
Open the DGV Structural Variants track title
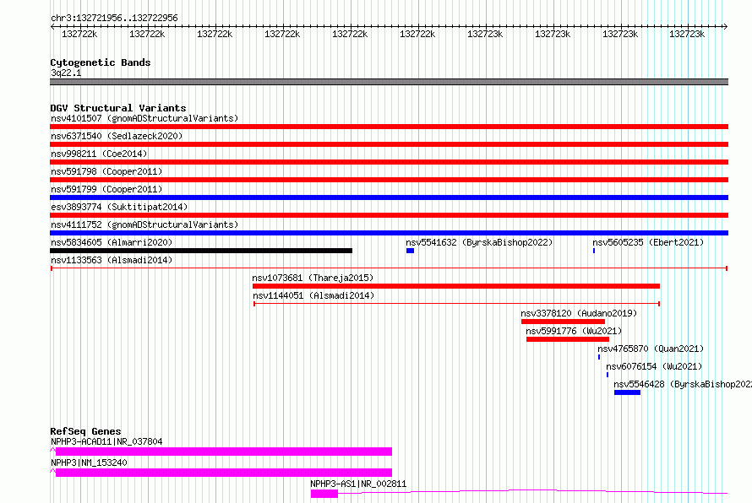tap(118, 108)
